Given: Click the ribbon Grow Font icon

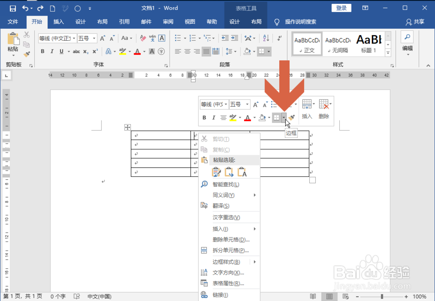Looking at the screenshot, I should tap(102, 38).
